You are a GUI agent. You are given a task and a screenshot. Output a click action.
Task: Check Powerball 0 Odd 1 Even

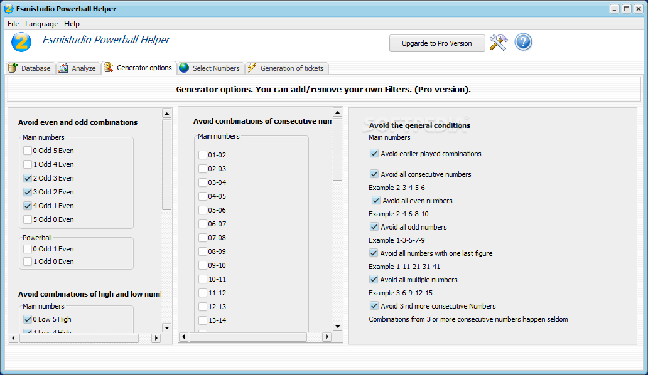click(28, 249)
